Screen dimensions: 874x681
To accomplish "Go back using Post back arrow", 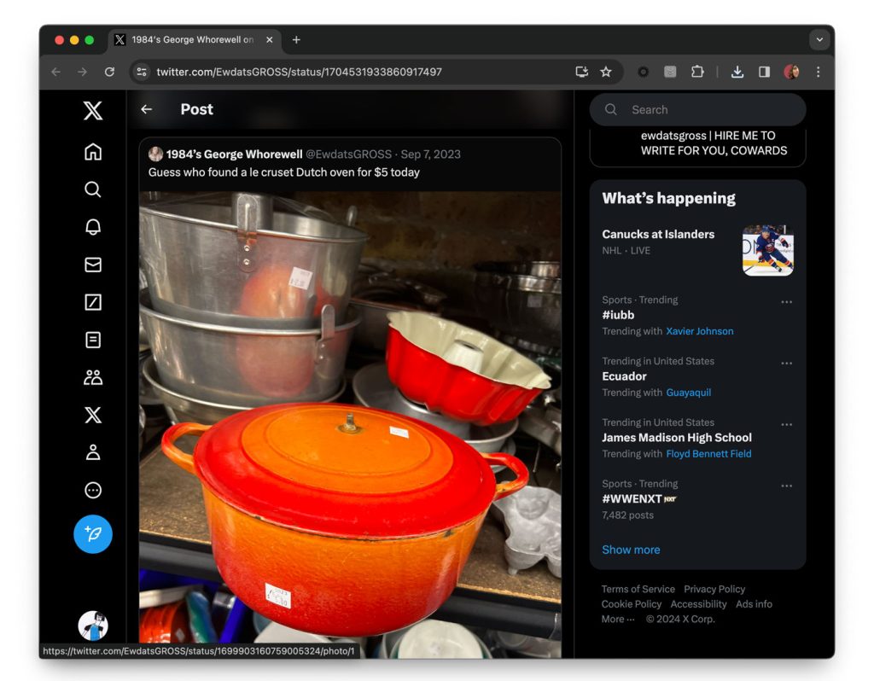I will 147,109.
